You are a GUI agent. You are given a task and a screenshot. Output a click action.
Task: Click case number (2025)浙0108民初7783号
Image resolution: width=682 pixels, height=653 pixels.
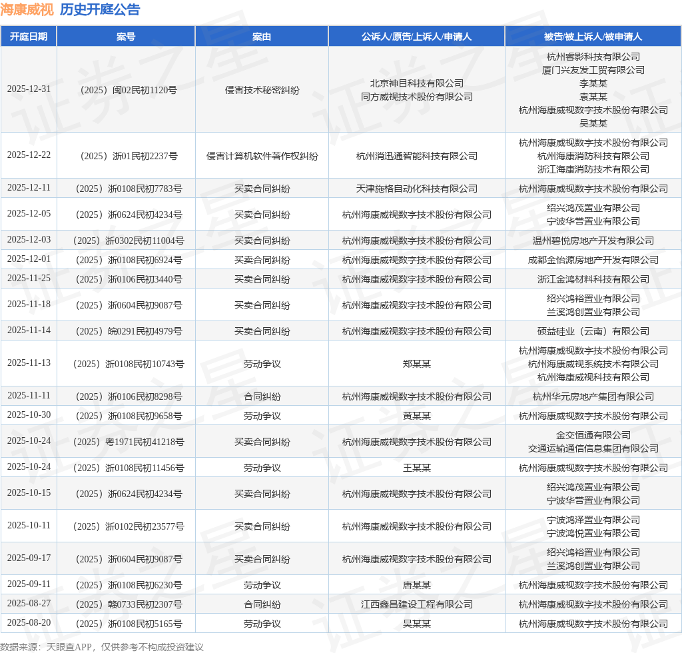pyautogui.click(x=126, y=189)
